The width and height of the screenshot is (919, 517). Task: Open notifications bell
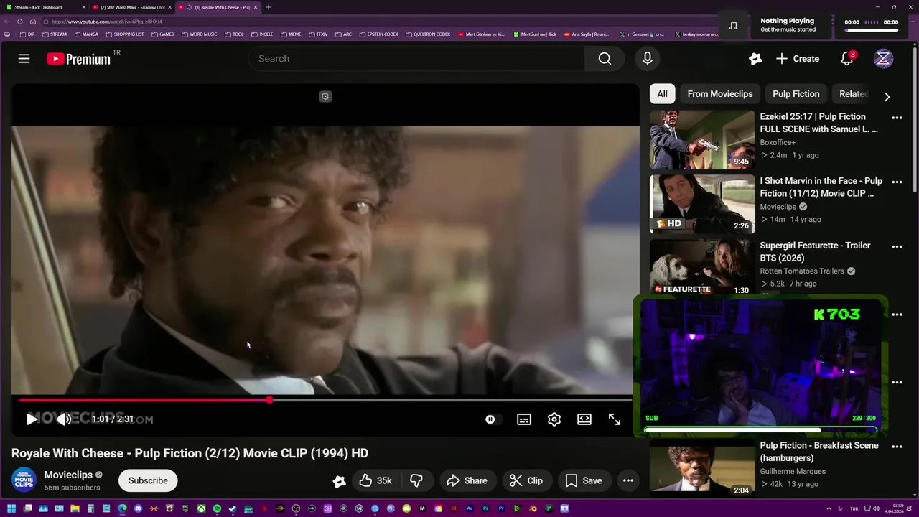click(x=847, y=59)
